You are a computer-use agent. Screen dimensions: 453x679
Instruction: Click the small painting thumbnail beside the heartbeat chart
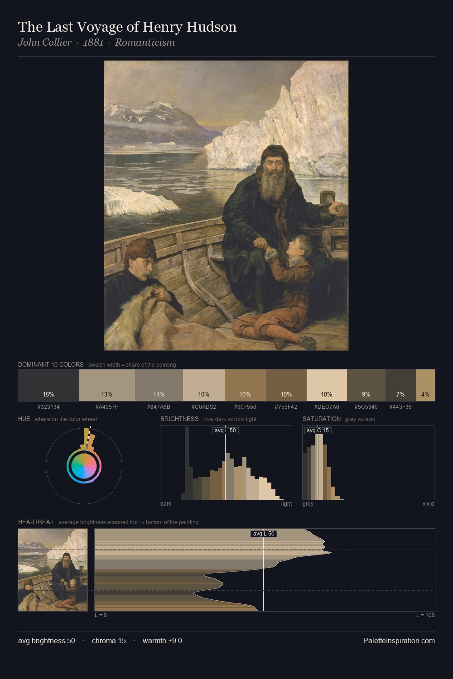53,570
